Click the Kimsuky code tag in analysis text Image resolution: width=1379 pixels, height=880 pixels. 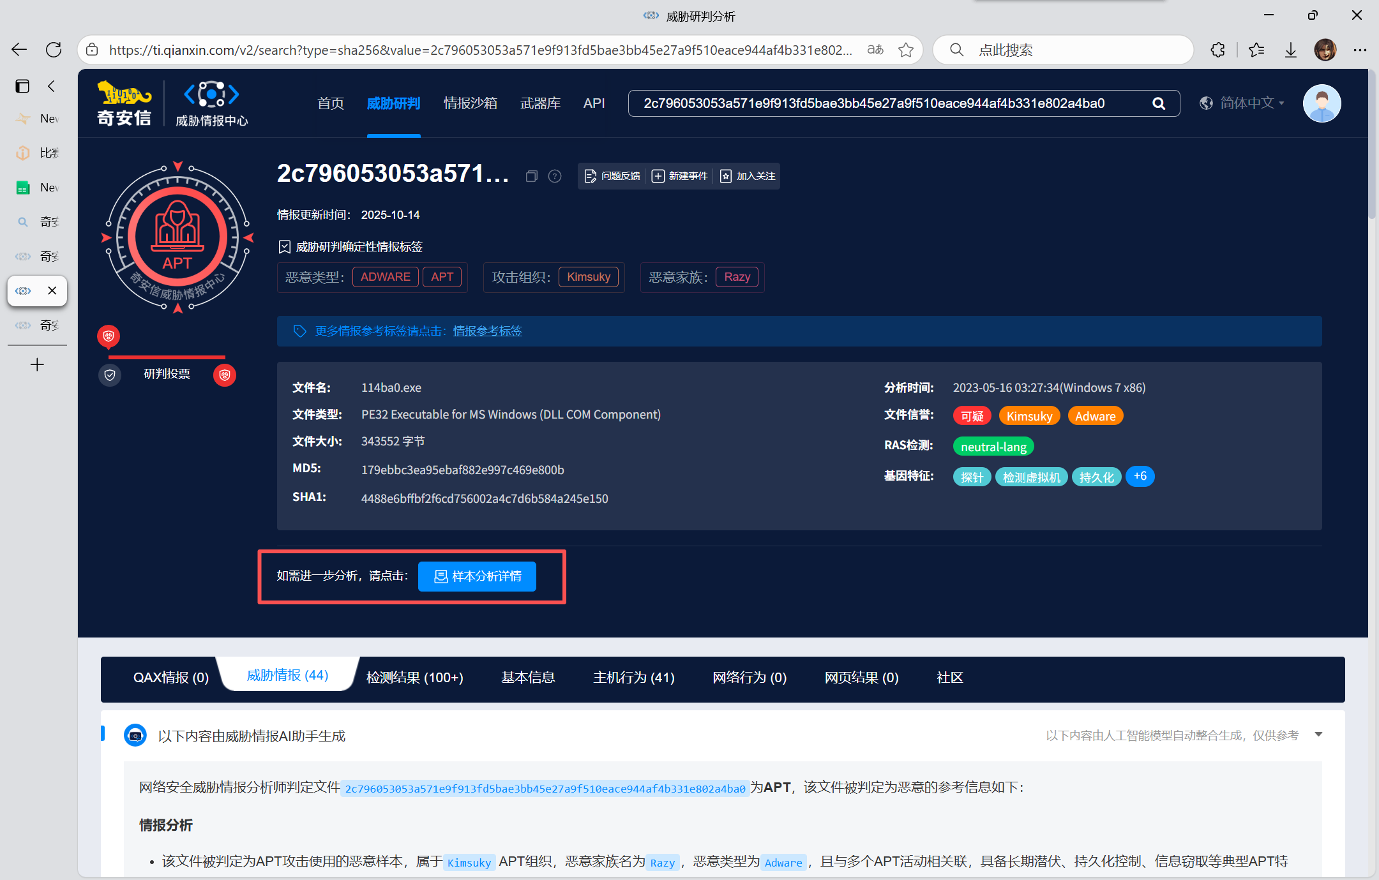[469, 863]
